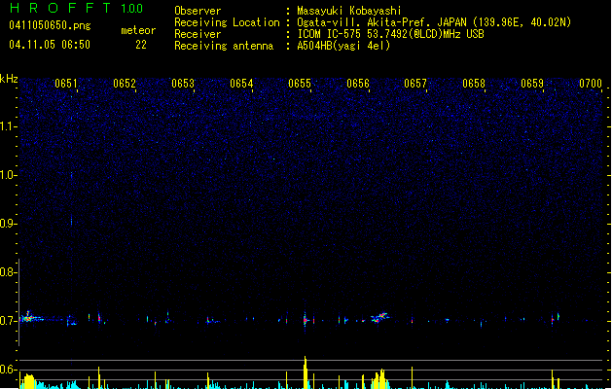This screenshot has width=612, height=389.
Task: Click the 0.7 kHz axis label
Action: click(x=8, y=321)
